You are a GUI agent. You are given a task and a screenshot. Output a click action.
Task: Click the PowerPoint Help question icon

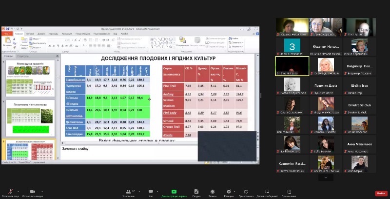257,34
